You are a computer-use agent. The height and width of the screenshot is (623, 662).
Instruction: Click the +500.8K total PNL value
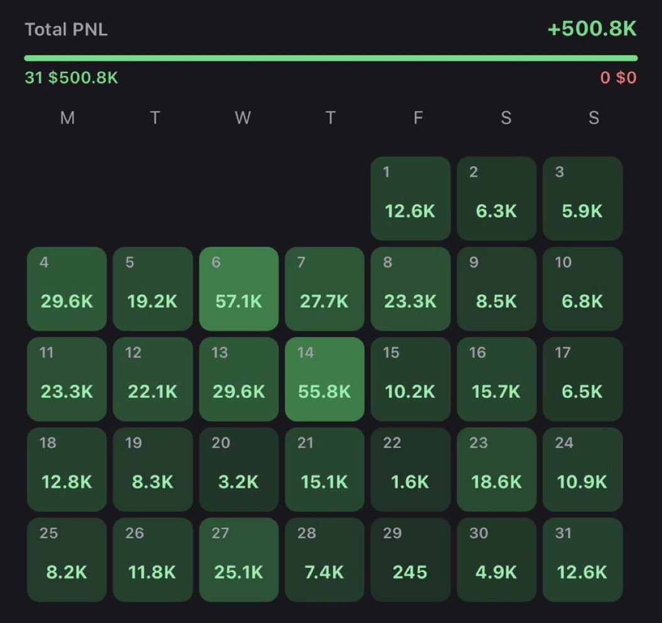(593, 29)
